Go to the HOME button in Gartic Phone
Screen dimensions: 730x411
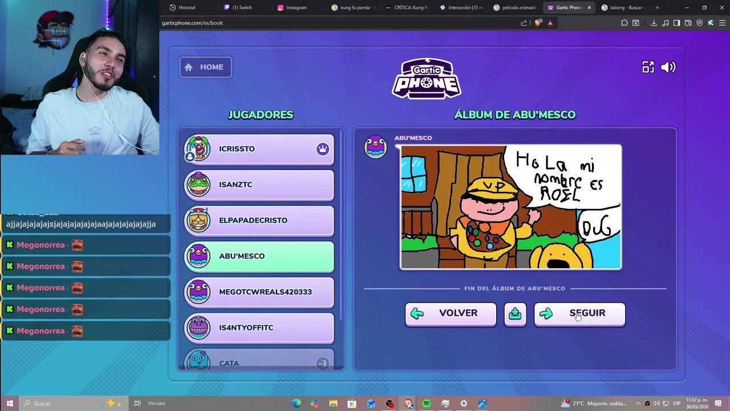pos(205,67)
